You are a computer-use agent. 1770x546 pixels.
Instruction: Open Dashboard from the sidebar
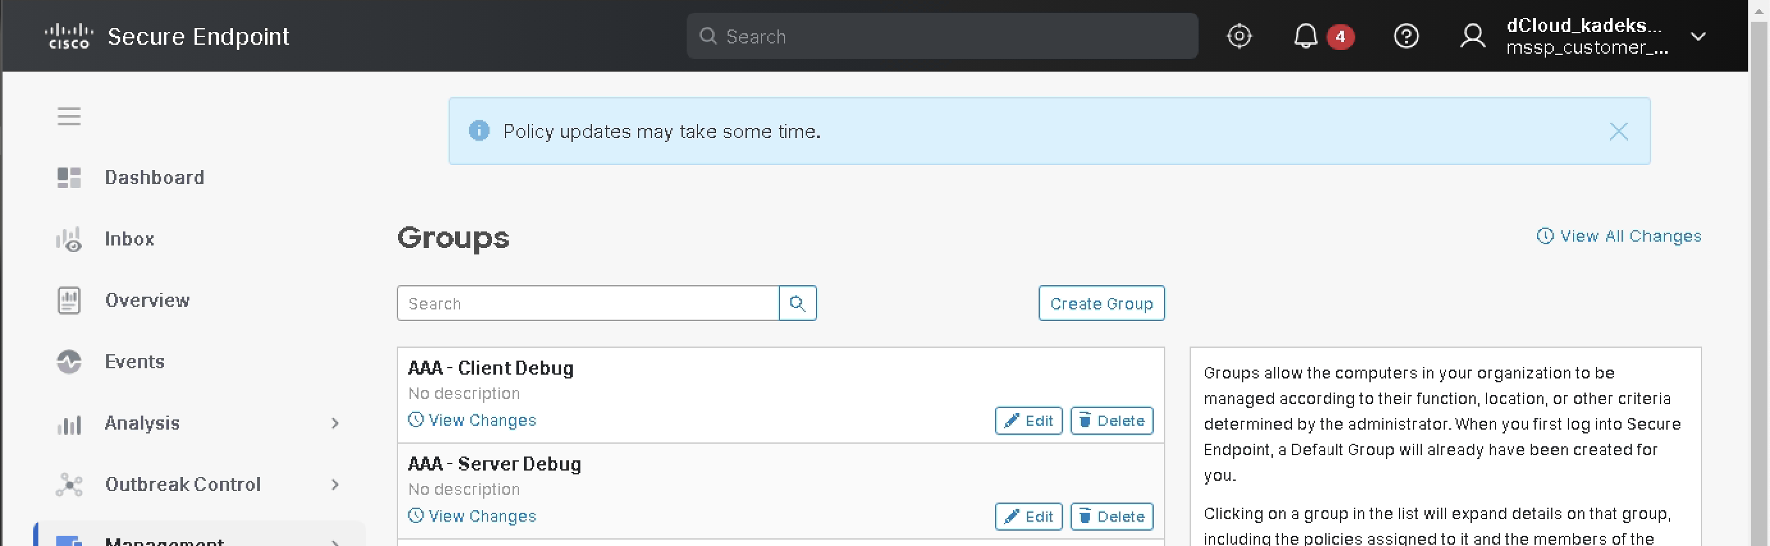pos(154,177)
